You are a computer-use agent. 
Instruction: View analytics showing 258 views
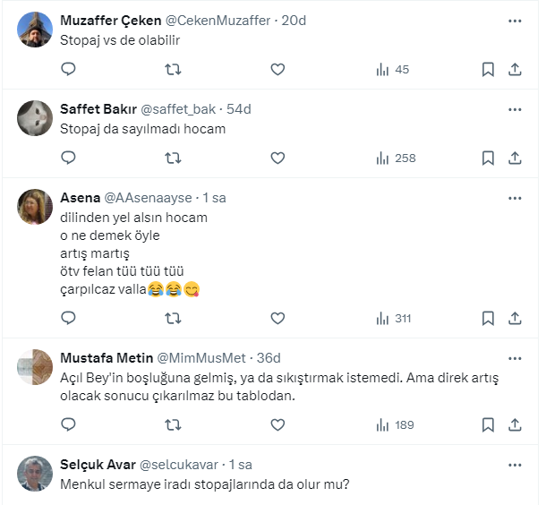click(395, 158)
